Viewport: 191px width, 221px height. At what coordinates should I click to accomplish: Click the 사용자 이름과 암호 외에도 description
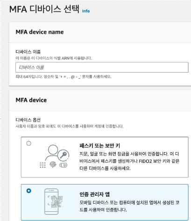[x=70, y=126]
